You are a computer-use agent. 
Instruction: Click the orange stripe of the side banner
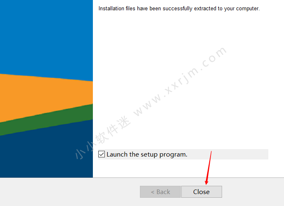click(x=46, y=96)
